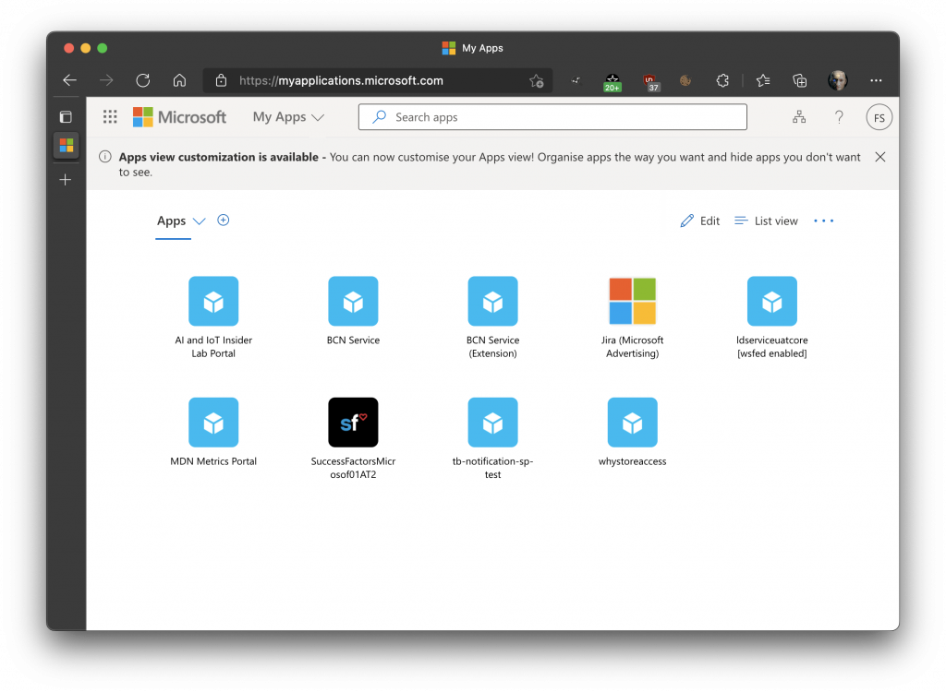Click the Microsoft app launcher waffle icon
Image resolution: width=946 pixels, height=692 pixels.
coord(110,117)
